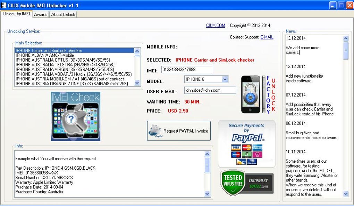Click the Part Description line in Info
The height and width of the screenshot is (206, 354).
tap(55, 168)
